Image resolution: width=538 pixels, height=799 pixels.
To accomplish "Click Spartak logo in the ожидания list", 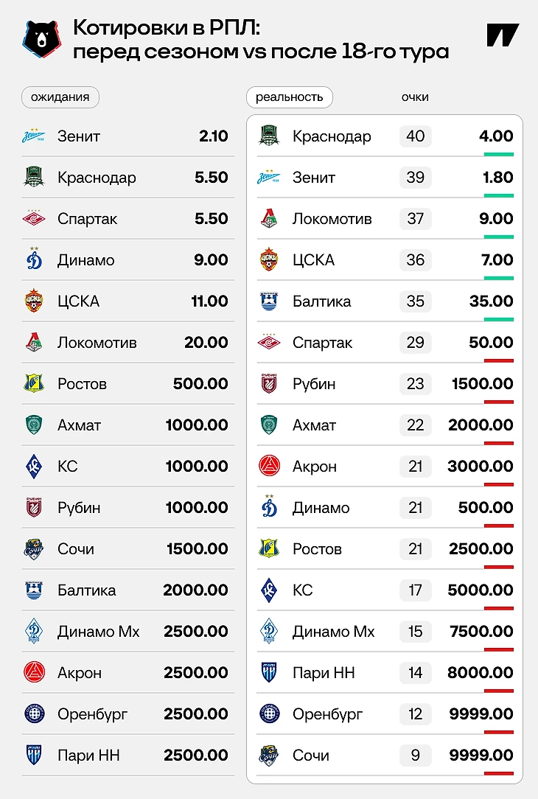I will pos(34,219).
